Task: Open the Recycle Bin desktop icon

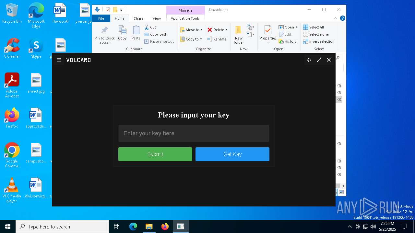Action: [x=12, y=14]
